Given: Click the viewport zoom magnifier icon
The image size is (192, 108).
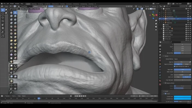Looking at the screenshot, I should (156, 20).
